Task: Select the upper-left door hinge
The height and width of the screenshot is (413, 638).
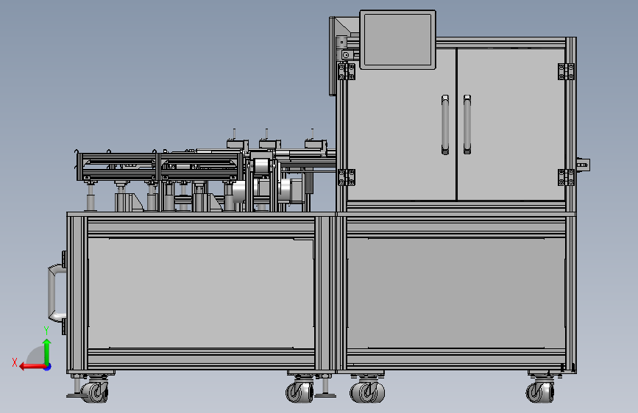Action: [347, 71]
